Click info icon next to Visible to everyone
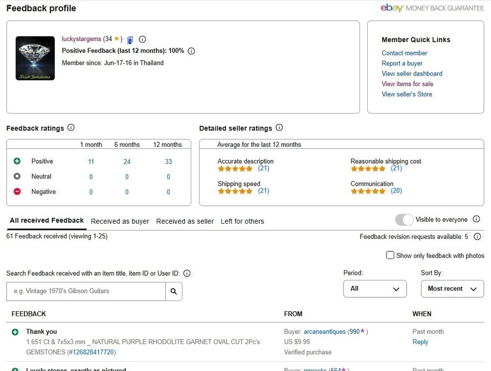 476,219
